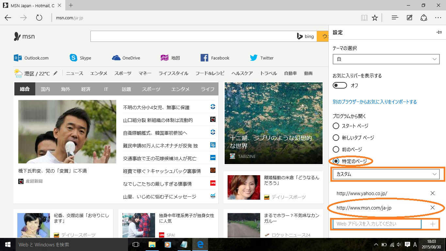Viewport: 446px width, 251px height.
Task: Click plus icon to add web address
Action: pos(433,224)
